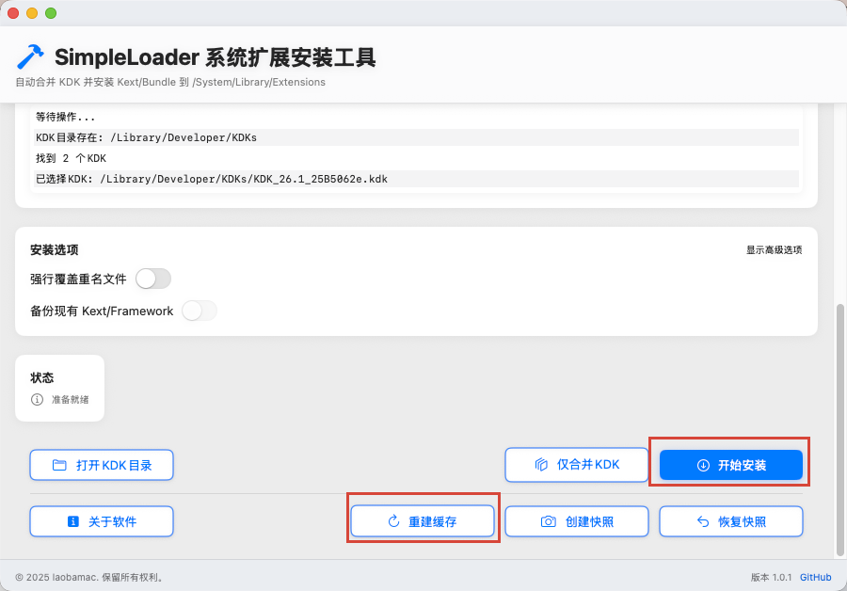Click the 仅合并KDK button label
847x591 pixels.
(x=588, y=465)
